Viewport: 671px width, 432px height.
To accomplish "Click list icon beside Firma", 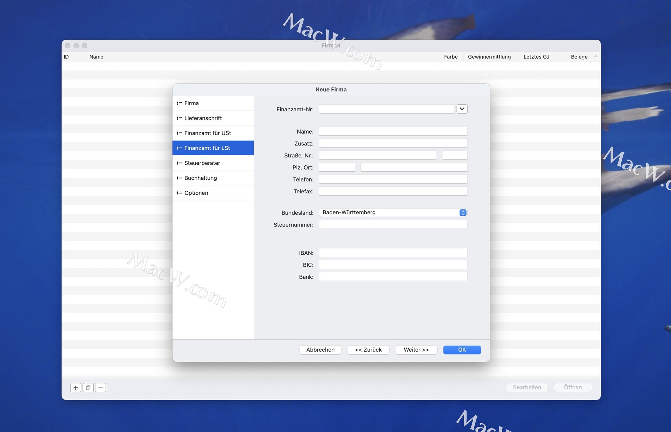I will pos(179,103).
